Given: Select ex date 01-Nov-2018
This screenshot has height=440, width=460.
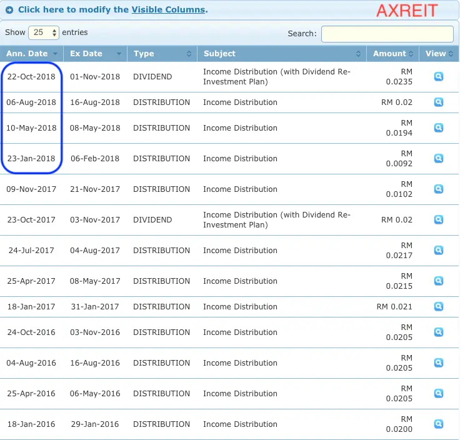Looking at the screenshot, I should click(95, 76).
